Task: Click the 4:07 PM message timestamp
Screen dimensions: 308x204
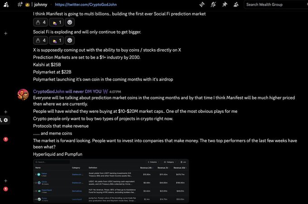Action: click(x=115, y=92)
